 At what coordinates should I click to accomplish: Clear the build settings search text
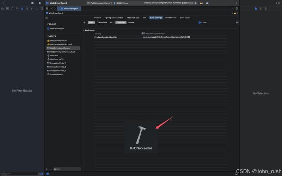237,23
